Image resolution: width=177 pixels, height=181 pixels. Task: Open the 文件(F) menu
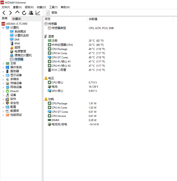click(6, 7)
